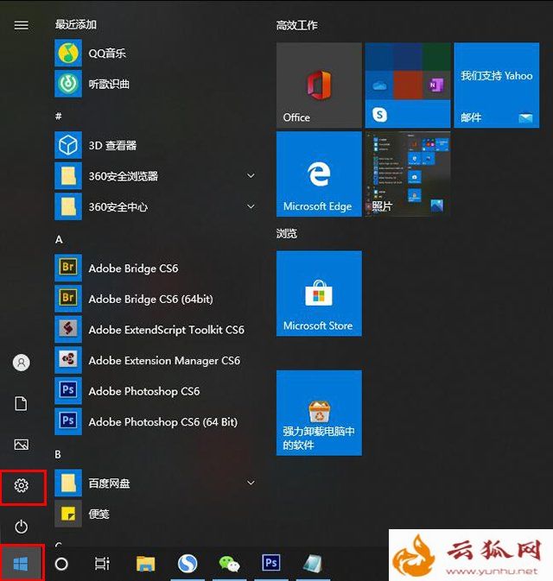Open Adobe Photoshop CS6 icon

(x=68, y=390)
